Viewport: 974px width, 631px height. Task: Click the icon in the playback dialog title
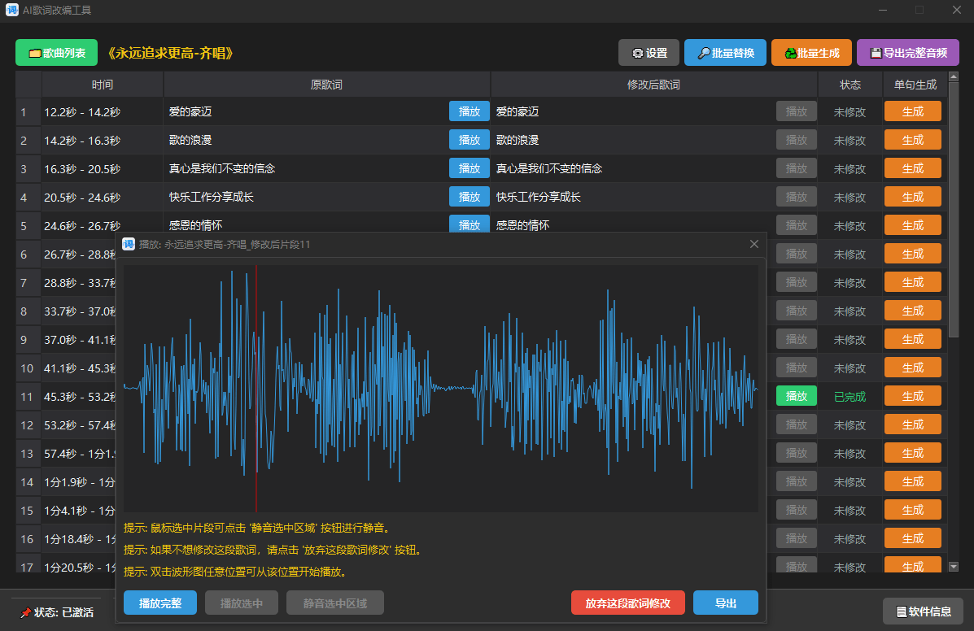129,244
